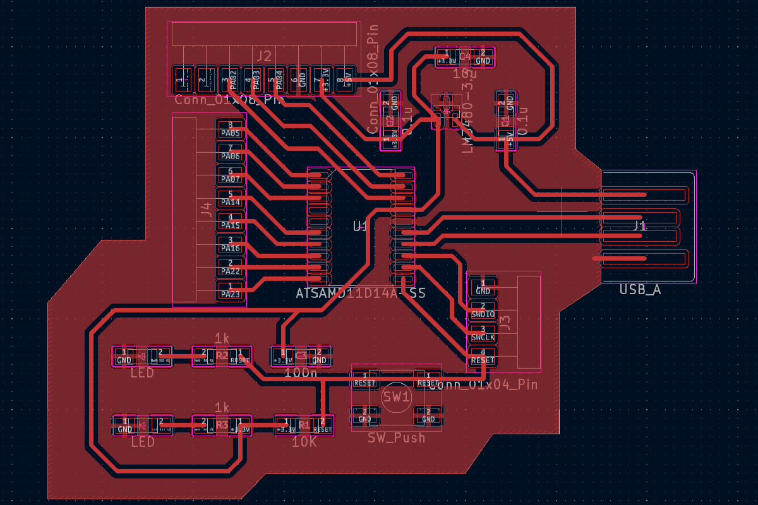758x505 pixels.
Task: Click capacitor C1 labeled 0.1u
Action: 505,123
